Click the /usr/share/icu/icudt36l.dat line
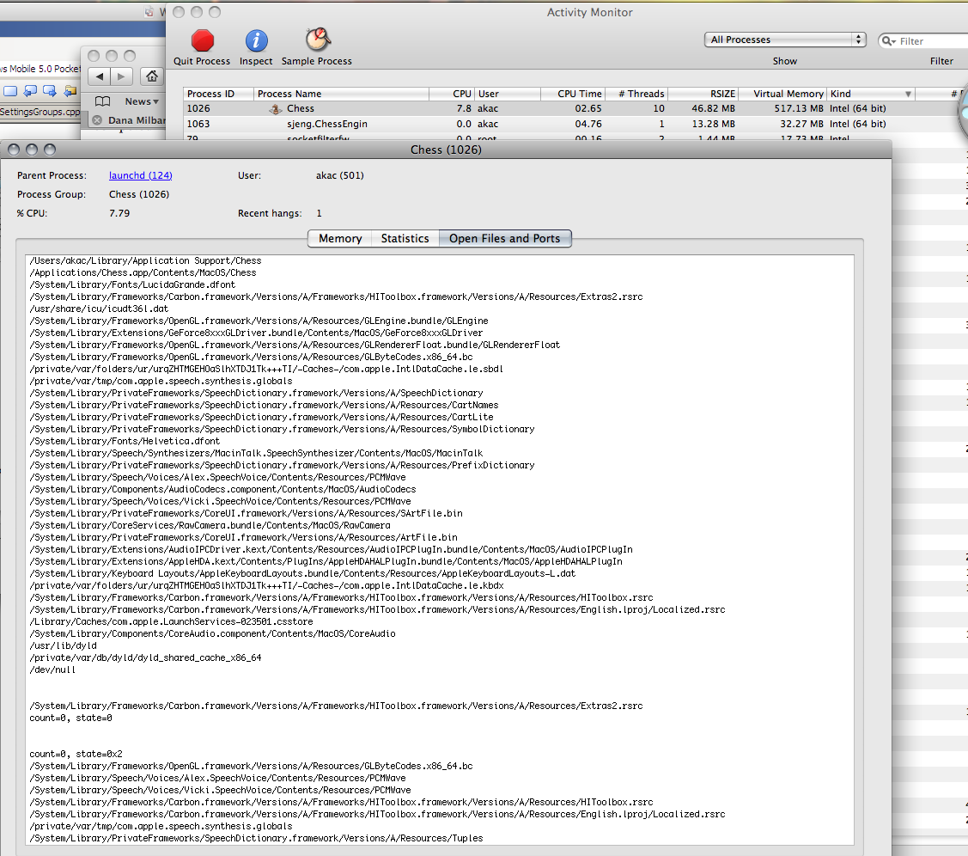Viewport: 968px width, 856px height. (99, 309)
